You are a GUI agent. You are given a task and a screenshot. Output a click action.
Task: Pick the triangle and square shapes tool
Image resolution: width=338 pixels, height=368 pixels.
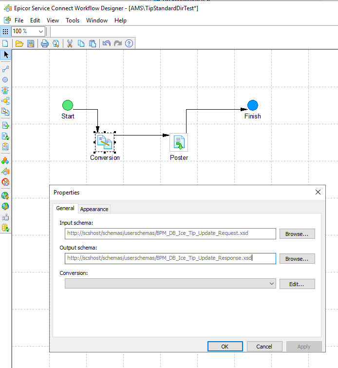click(x=5, y=172)
